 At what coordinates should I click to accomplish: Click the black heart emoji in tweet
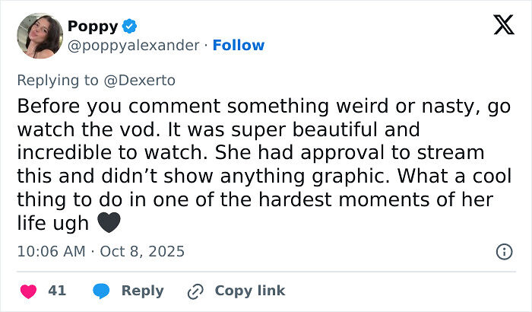(109, 224)
